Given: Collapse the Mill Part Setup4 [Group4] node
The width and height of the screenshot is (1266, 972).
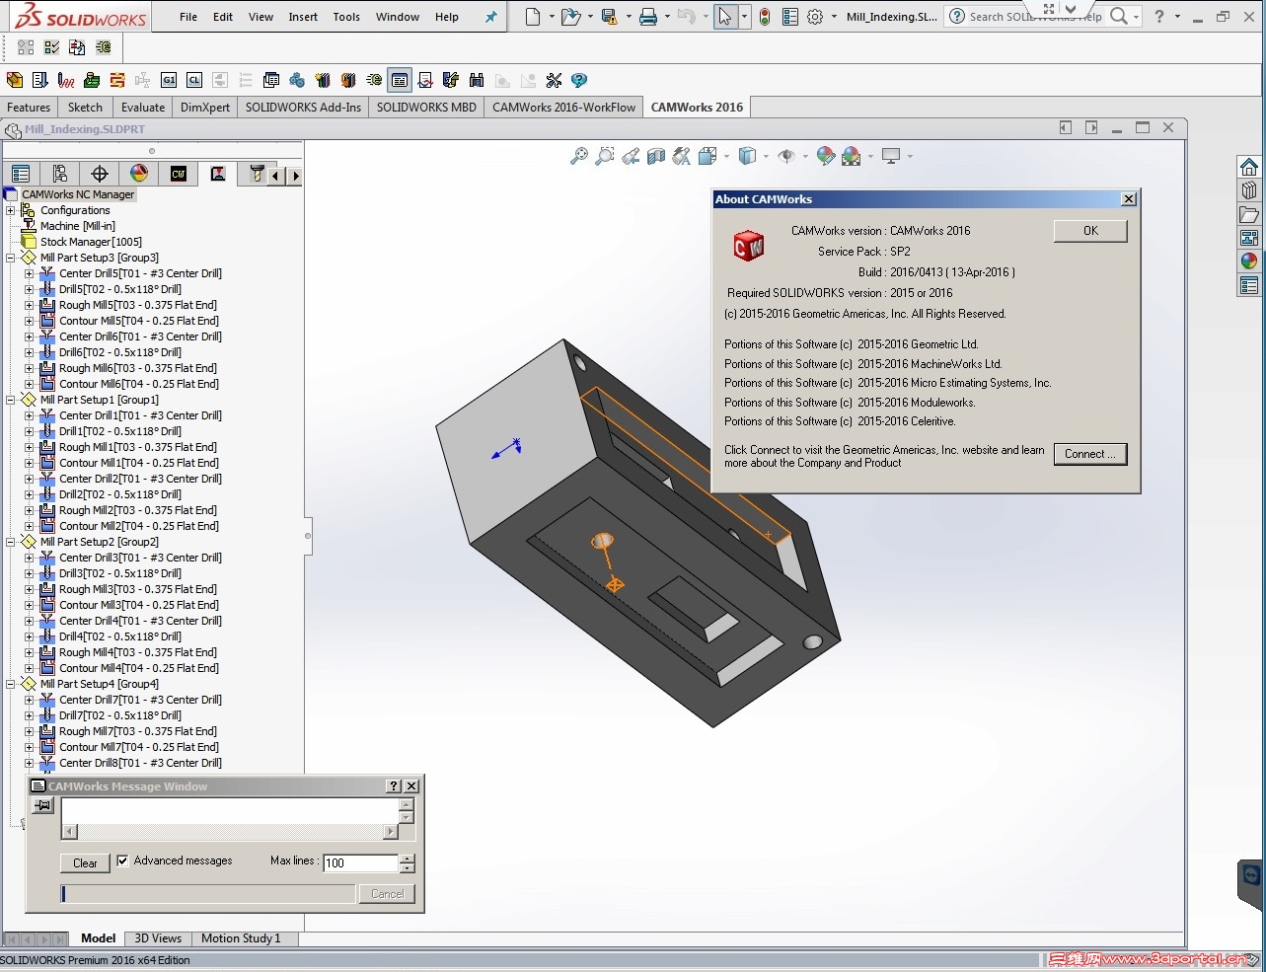Looking at the screenshot, I should pos(11,684).
